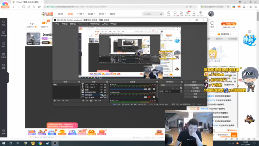Open the 消息 bell icon in Douyu header
Viewport: 259px width, 146px height.
tap(194, 14)
